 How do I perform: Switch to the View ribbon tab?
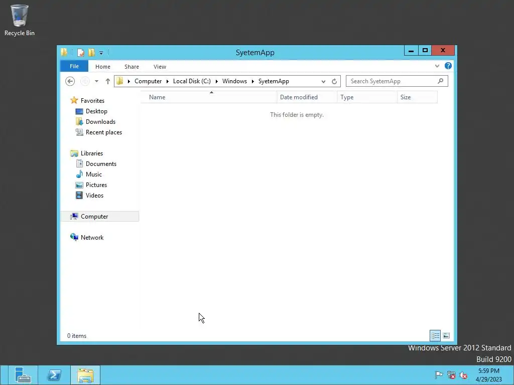pyautogui.click(x=160, y=67)
